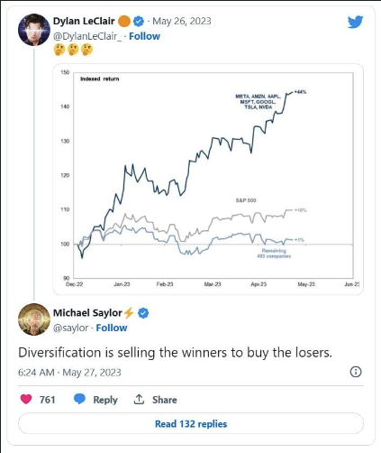
Task: Click the share upload arrow icon
Action: pyautogui.click(x=139, y=399)
